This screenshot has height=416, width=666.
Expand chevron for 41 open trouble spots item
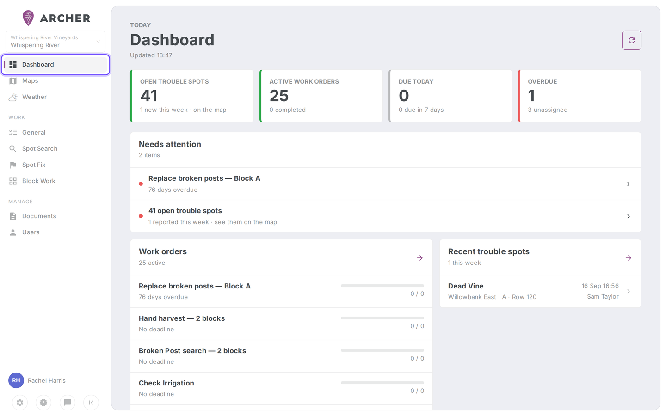(629, 216)
